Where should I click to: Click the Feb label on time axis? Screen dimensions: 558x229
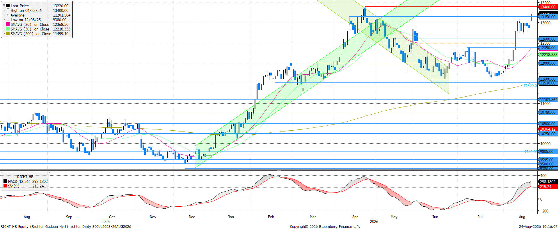click(271, 217)
